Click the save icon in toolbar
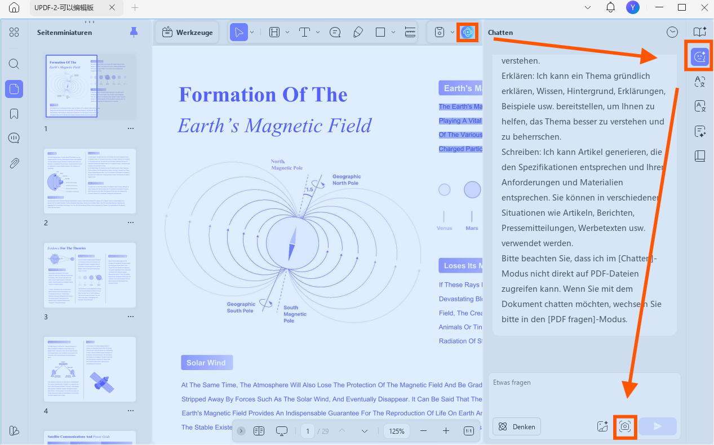714x445 pixels. (440, 33)
